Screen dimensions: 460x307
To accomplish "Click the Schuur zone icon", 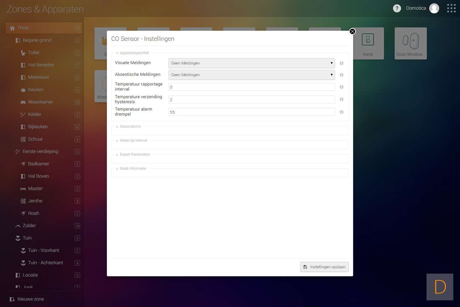I will (23, 139).
